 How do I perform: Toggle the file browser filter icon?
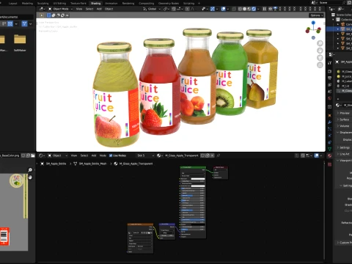pos(24,23)
